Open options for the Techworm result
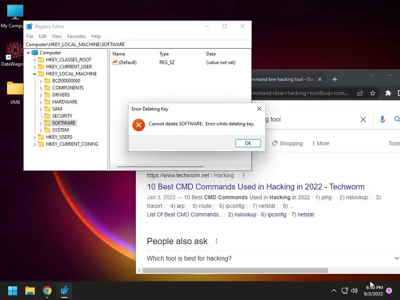Viewport: 400px width, 300px height. point(244,175)
